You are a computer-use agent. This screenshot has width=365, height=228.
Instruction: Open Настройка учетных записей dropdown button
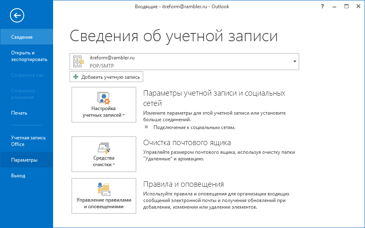pyautogui.click(x=104, y=105)
